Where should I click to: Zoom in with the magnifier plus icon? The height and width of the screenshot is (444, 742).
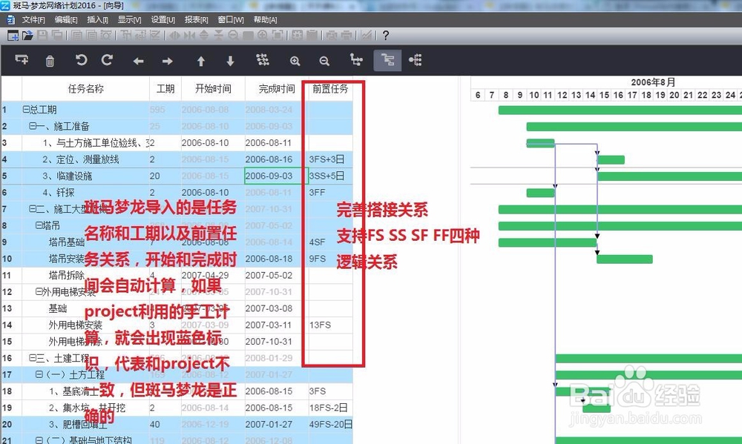pos(295,61)
